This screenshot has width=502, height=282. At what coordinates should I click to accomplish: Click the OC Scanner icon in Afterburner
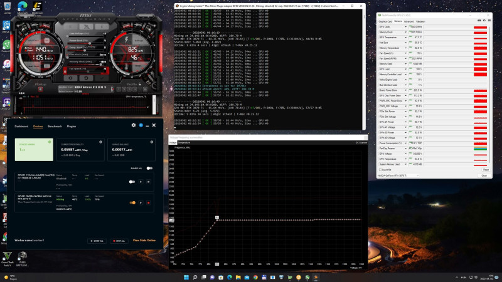[x=87, y=26]
